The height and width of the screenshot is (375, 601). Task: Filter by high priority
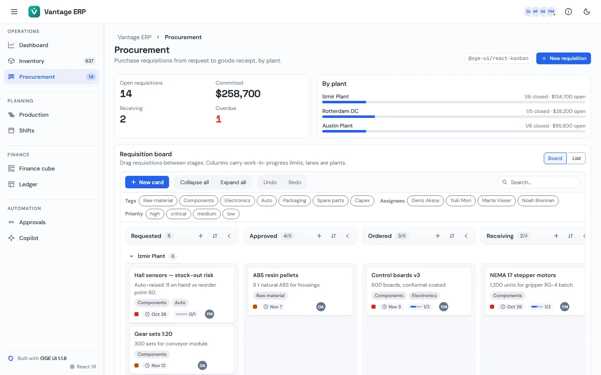click(x=155, y=214)
